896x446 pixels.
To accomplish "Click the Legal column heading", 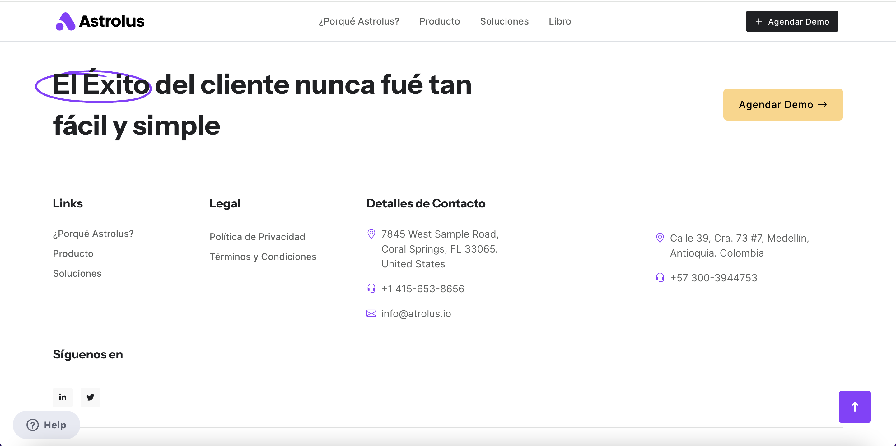I will pos(225,203).
